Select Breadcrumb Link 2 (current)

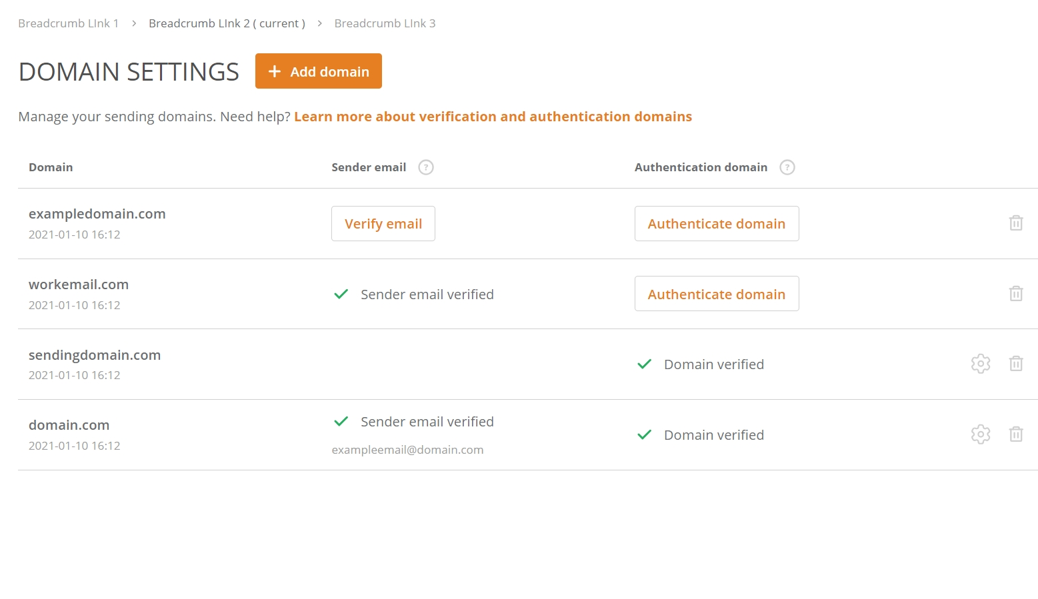click(x=227, y=23)
